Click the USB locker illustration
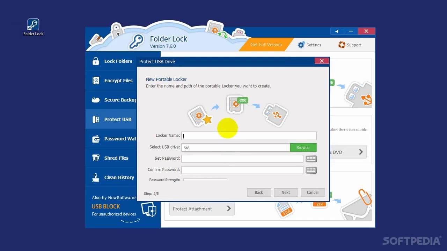Screen dimensions: 447x251 click(275, 114)
